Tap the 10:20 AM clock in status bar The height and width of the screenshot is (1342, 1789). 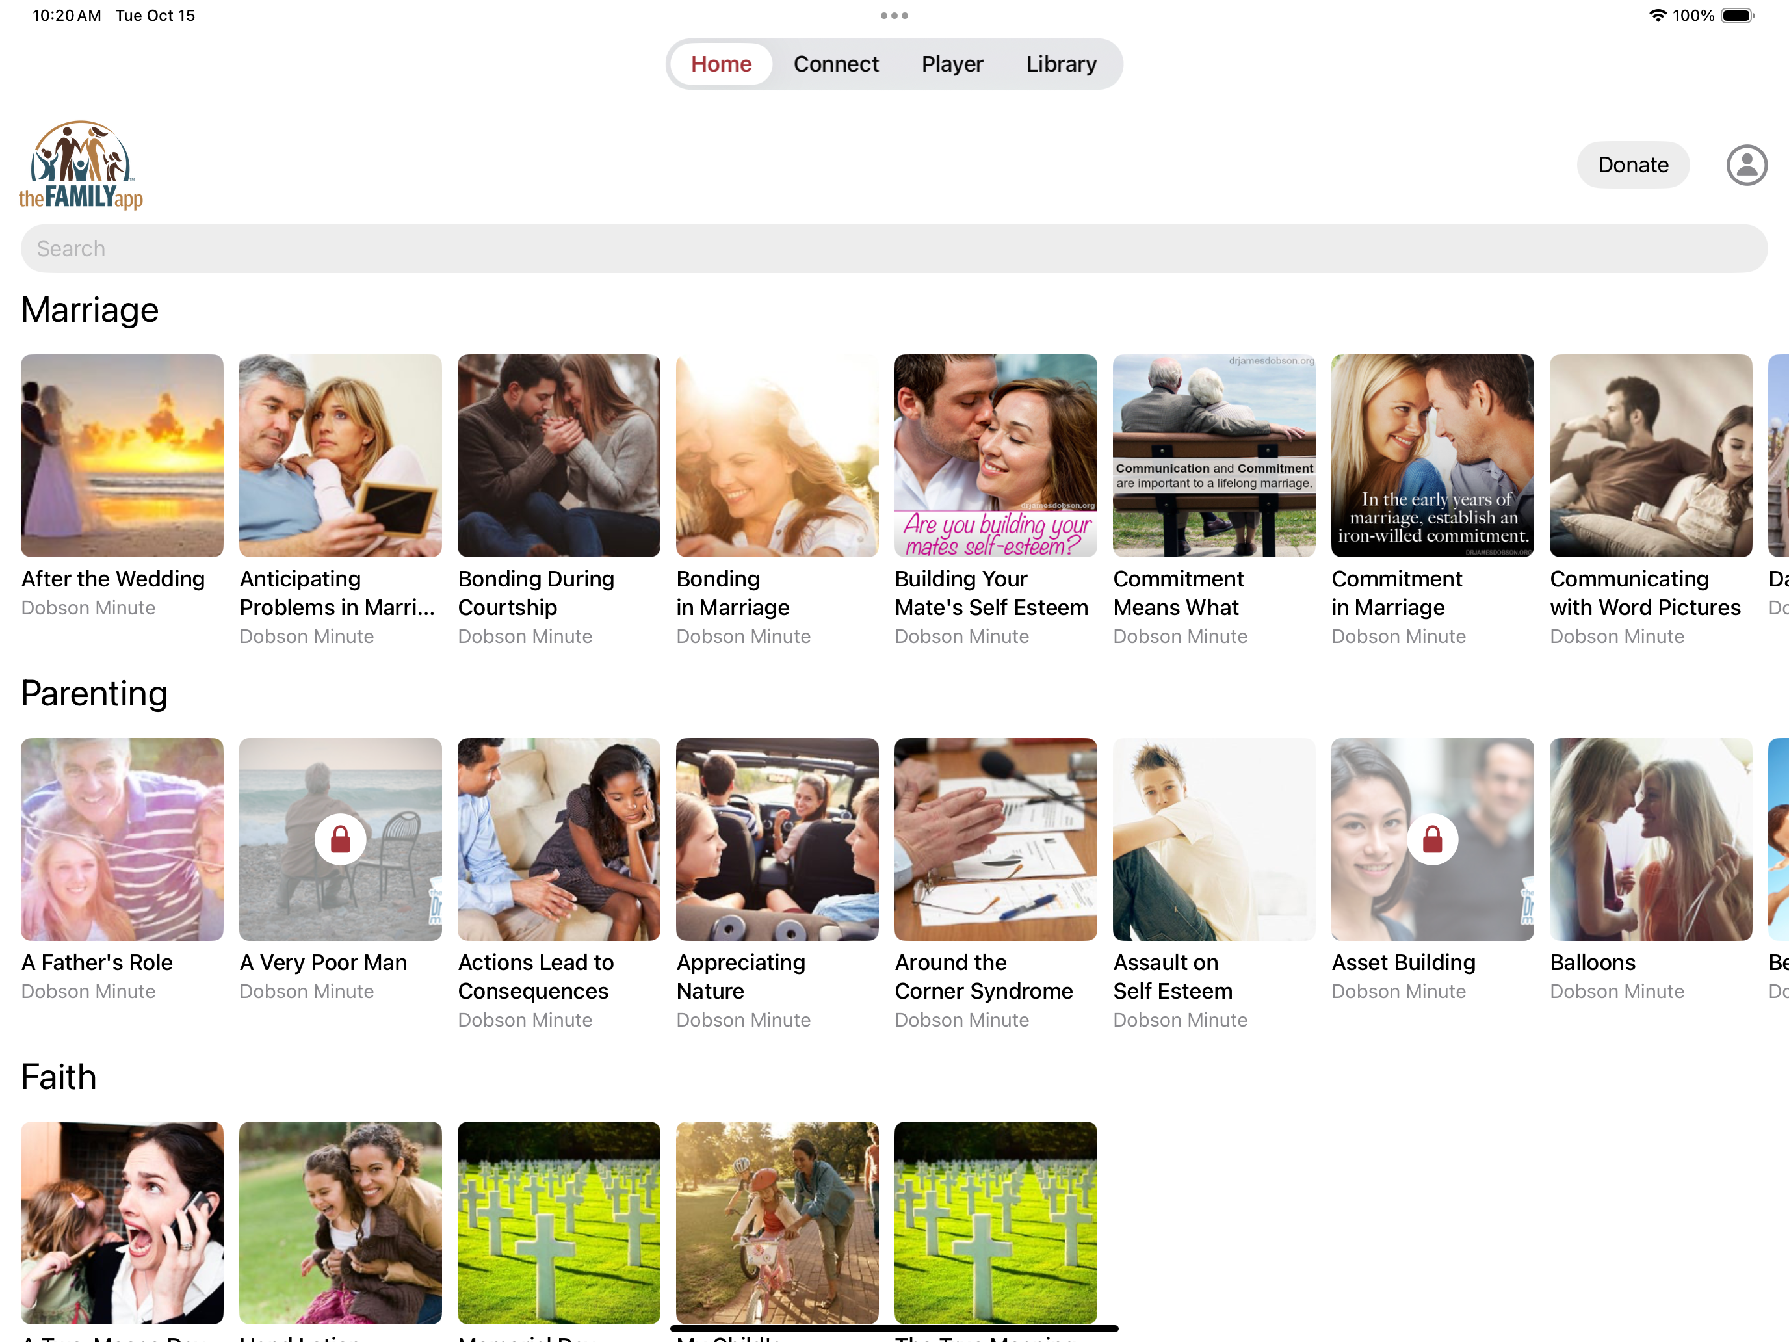(x=66, y=16)
